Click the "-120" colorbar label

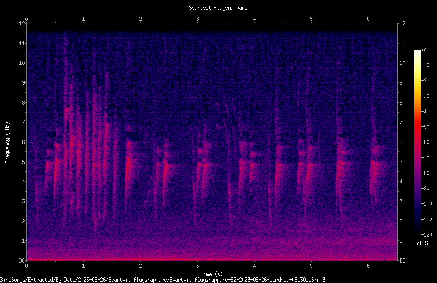pos(426,235)
